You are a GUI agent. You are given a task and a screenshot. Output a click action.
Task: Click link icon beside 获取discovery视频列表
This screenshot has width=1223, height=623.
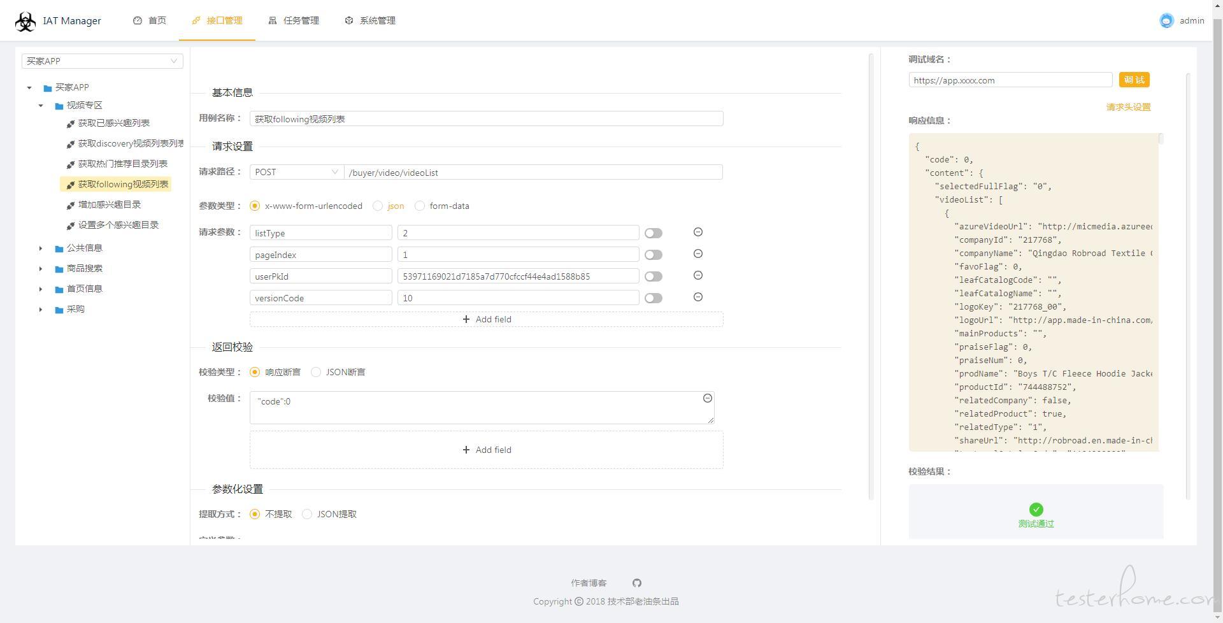[71, 144]
